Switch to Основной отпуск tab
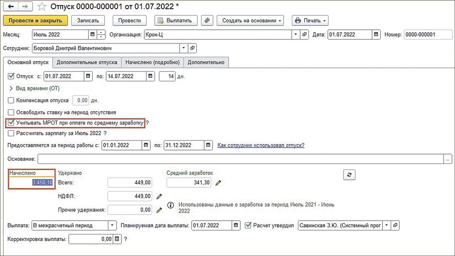 click(x=28, y=62)
